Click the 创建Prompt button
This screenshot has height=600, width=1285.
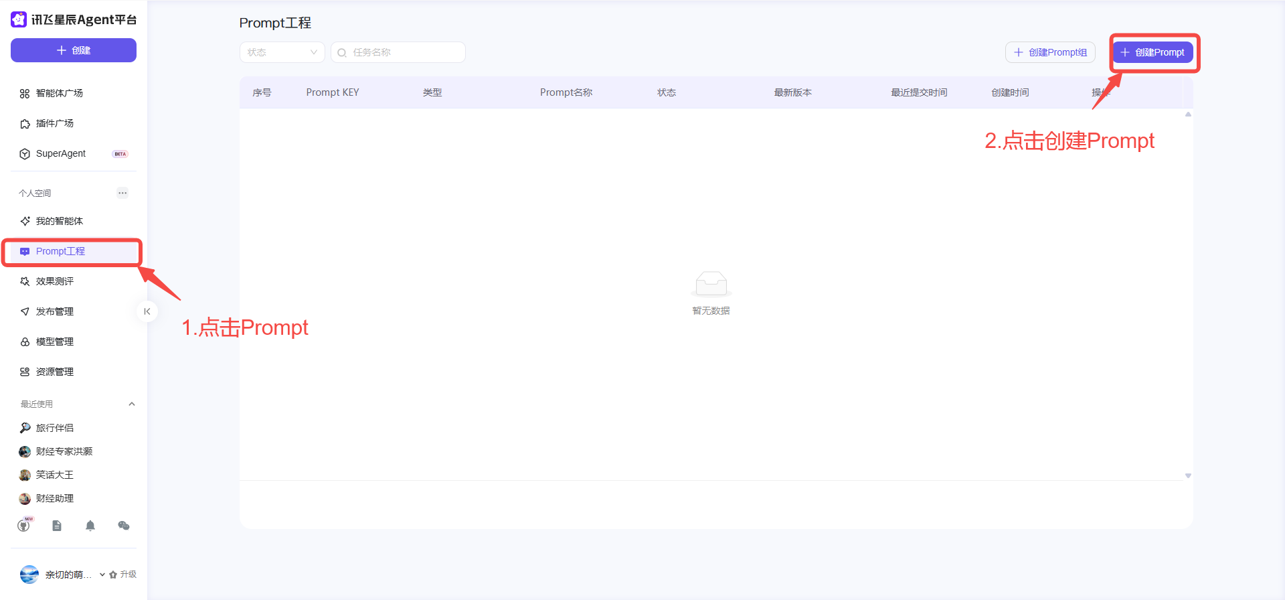[x=1152, y=52]
